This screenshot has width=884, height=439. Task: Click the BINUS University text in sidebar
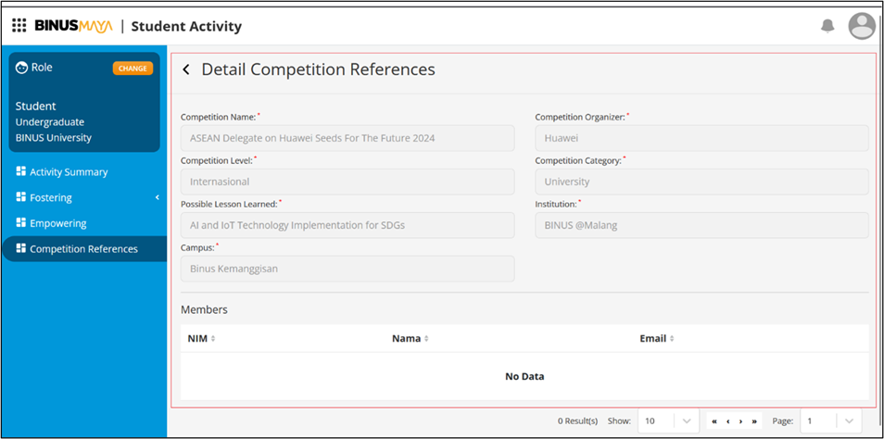click(x=53, y=137)
